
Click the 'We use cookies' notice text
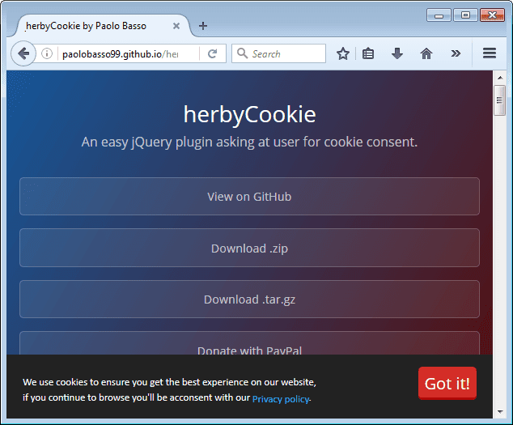point(169,389)
